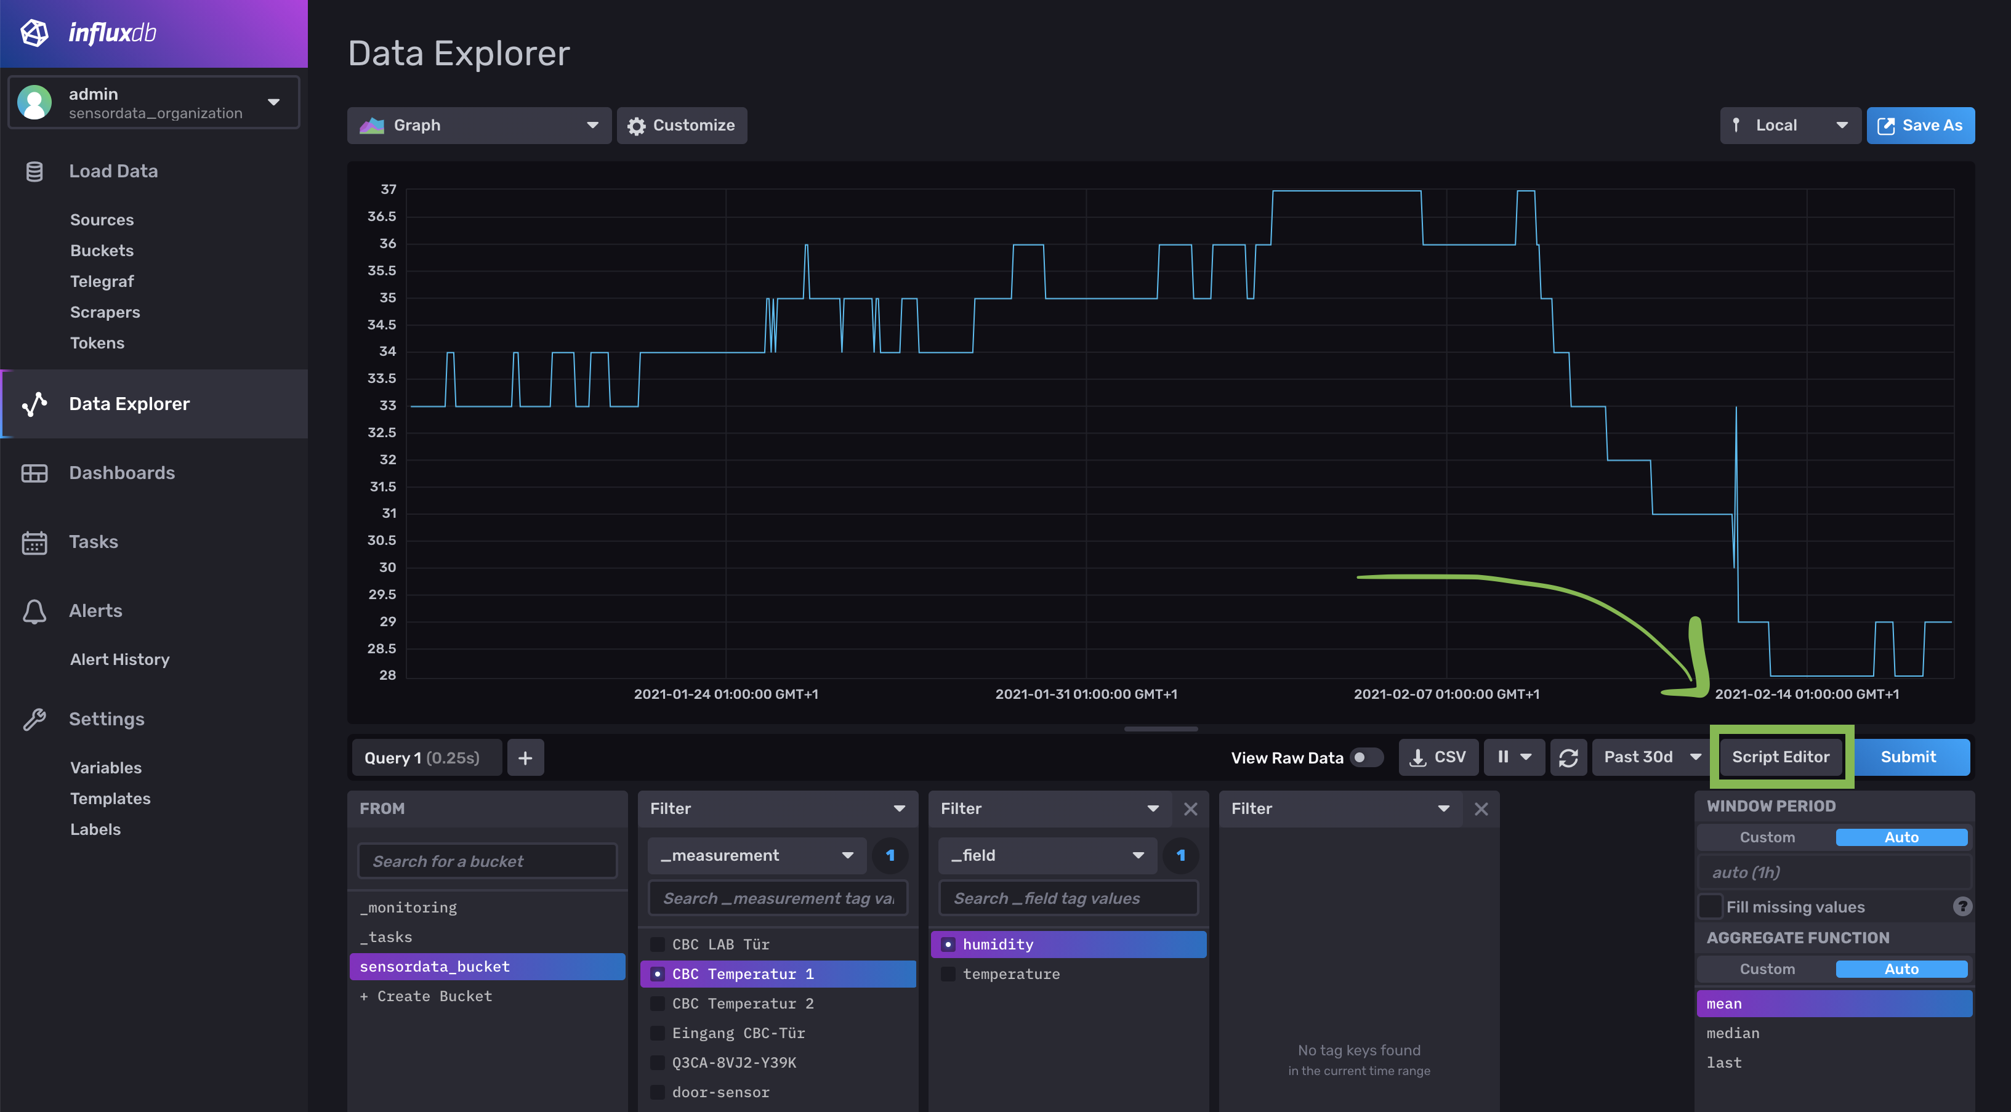
Task: Enable Fill missing values checkbox
Action: [1711, 906]
